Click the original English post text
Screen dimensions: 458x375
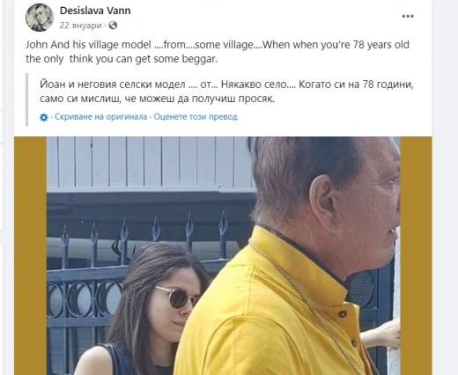[218, 52]
